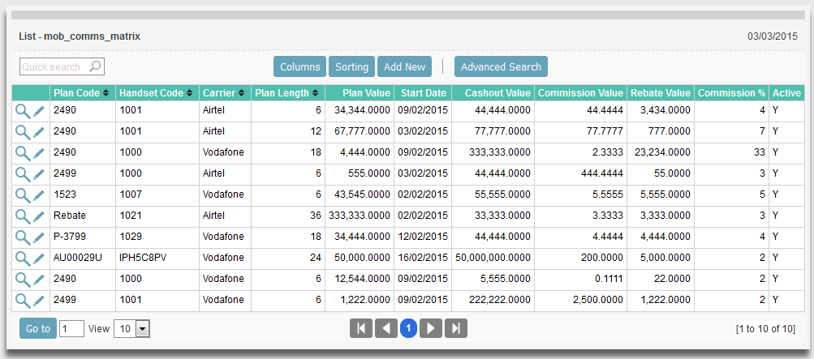The width and height of the screenshot is (814, 359).
Task: Click the Go to page number field
Action: pos(71,329)
